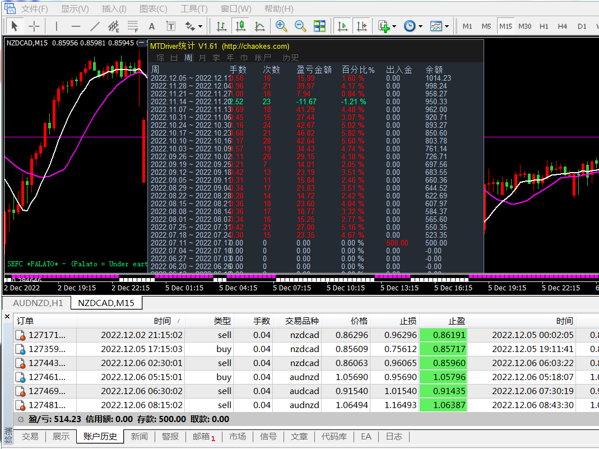The image size is (599, 449).
Task: Click the zoom out magnifier icon
Action: click(300, 26)
